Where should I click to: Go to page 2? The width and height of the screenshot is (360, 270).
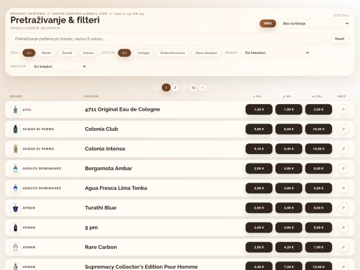(175, 87)
